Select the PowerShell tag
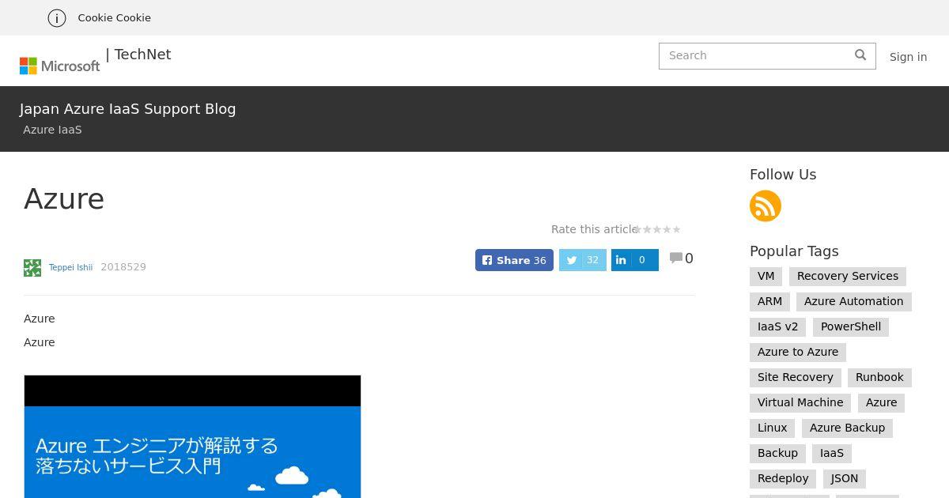This screenshot has height=498, width=949. pos(851,326)
